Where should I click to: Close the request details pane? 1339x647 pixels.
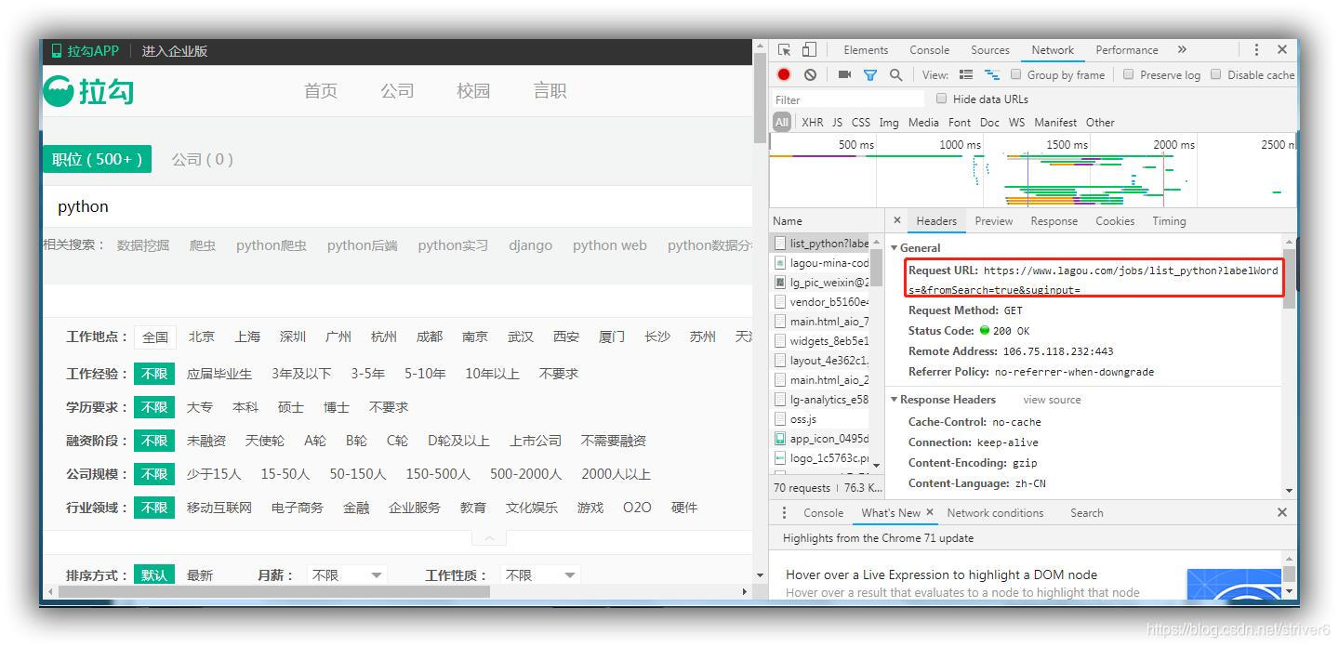click(x=897, y=221)
